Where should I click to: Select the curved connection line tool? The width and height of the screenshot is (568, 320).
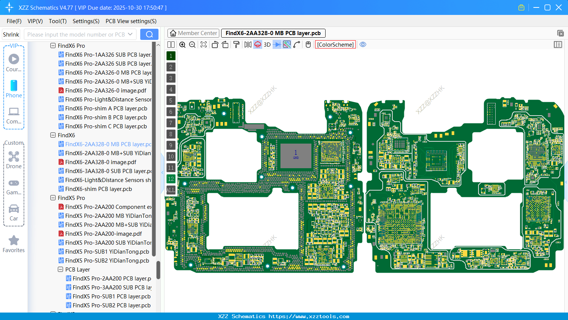(x=297, y=44)
